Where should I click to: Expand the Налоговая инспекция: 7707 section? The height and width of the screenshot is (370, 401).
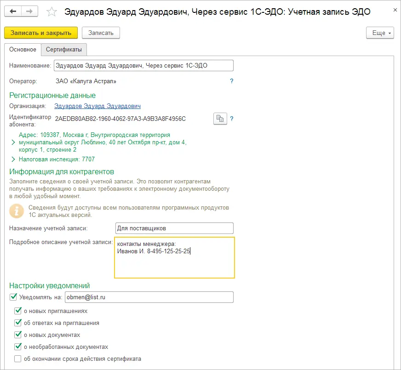tap(13, 159)
